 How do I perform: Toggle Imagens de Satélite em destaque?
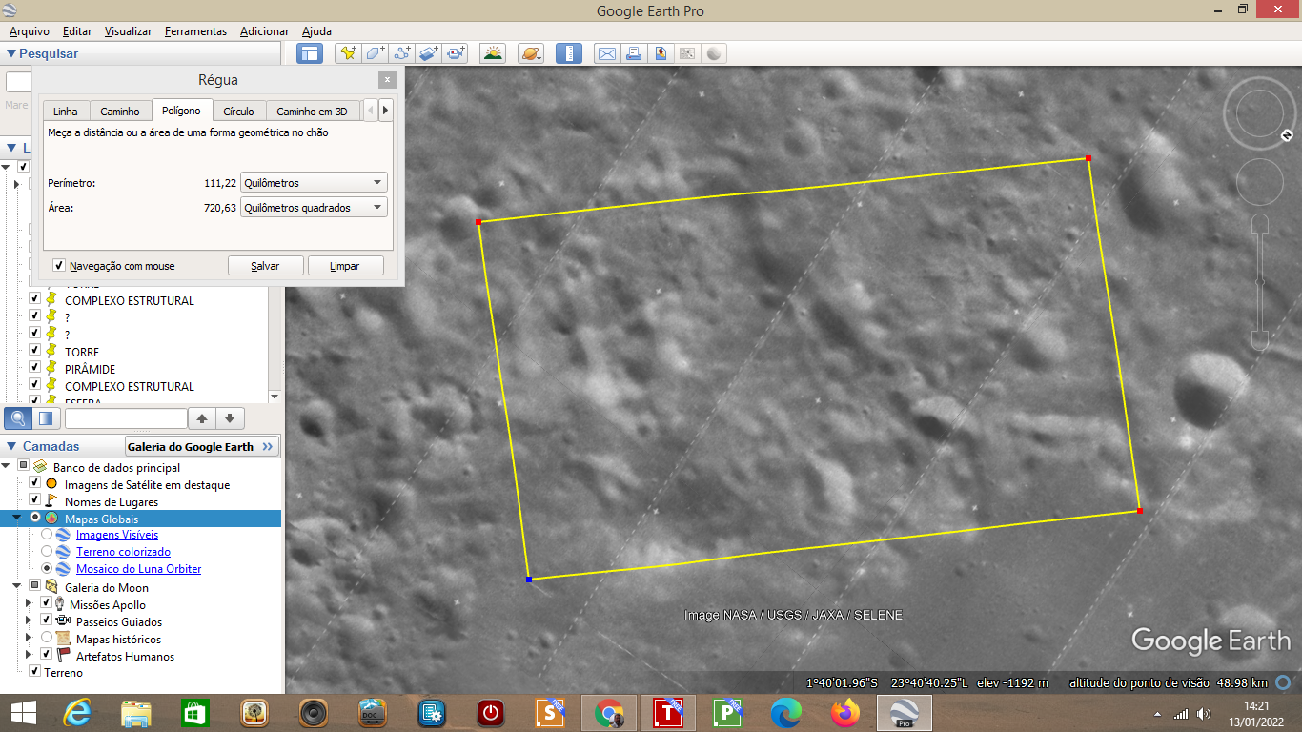pyautogui.click(x=34, y=484)
